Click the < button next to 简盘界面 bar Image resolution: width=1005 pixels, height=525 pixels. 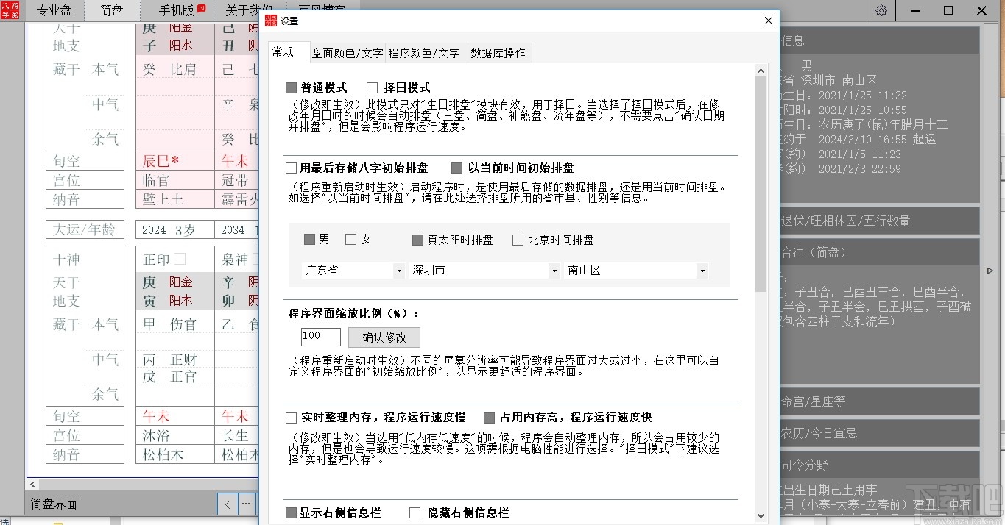point(227,504)
